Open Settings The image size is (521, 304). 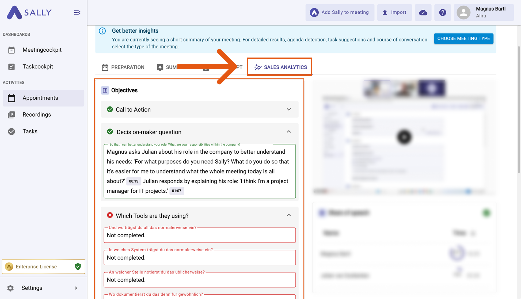43,288
